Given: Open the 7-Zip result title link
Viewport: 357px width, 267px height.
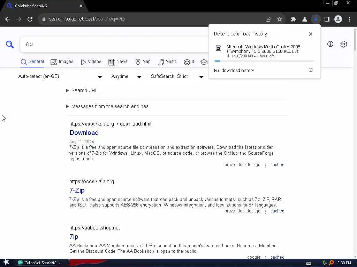Looking at the screenshot, I should pyautogui.click(x=77, y=190).
